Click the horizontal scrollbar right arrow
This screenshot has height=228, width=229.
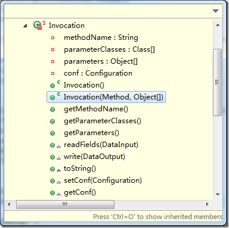208,204
